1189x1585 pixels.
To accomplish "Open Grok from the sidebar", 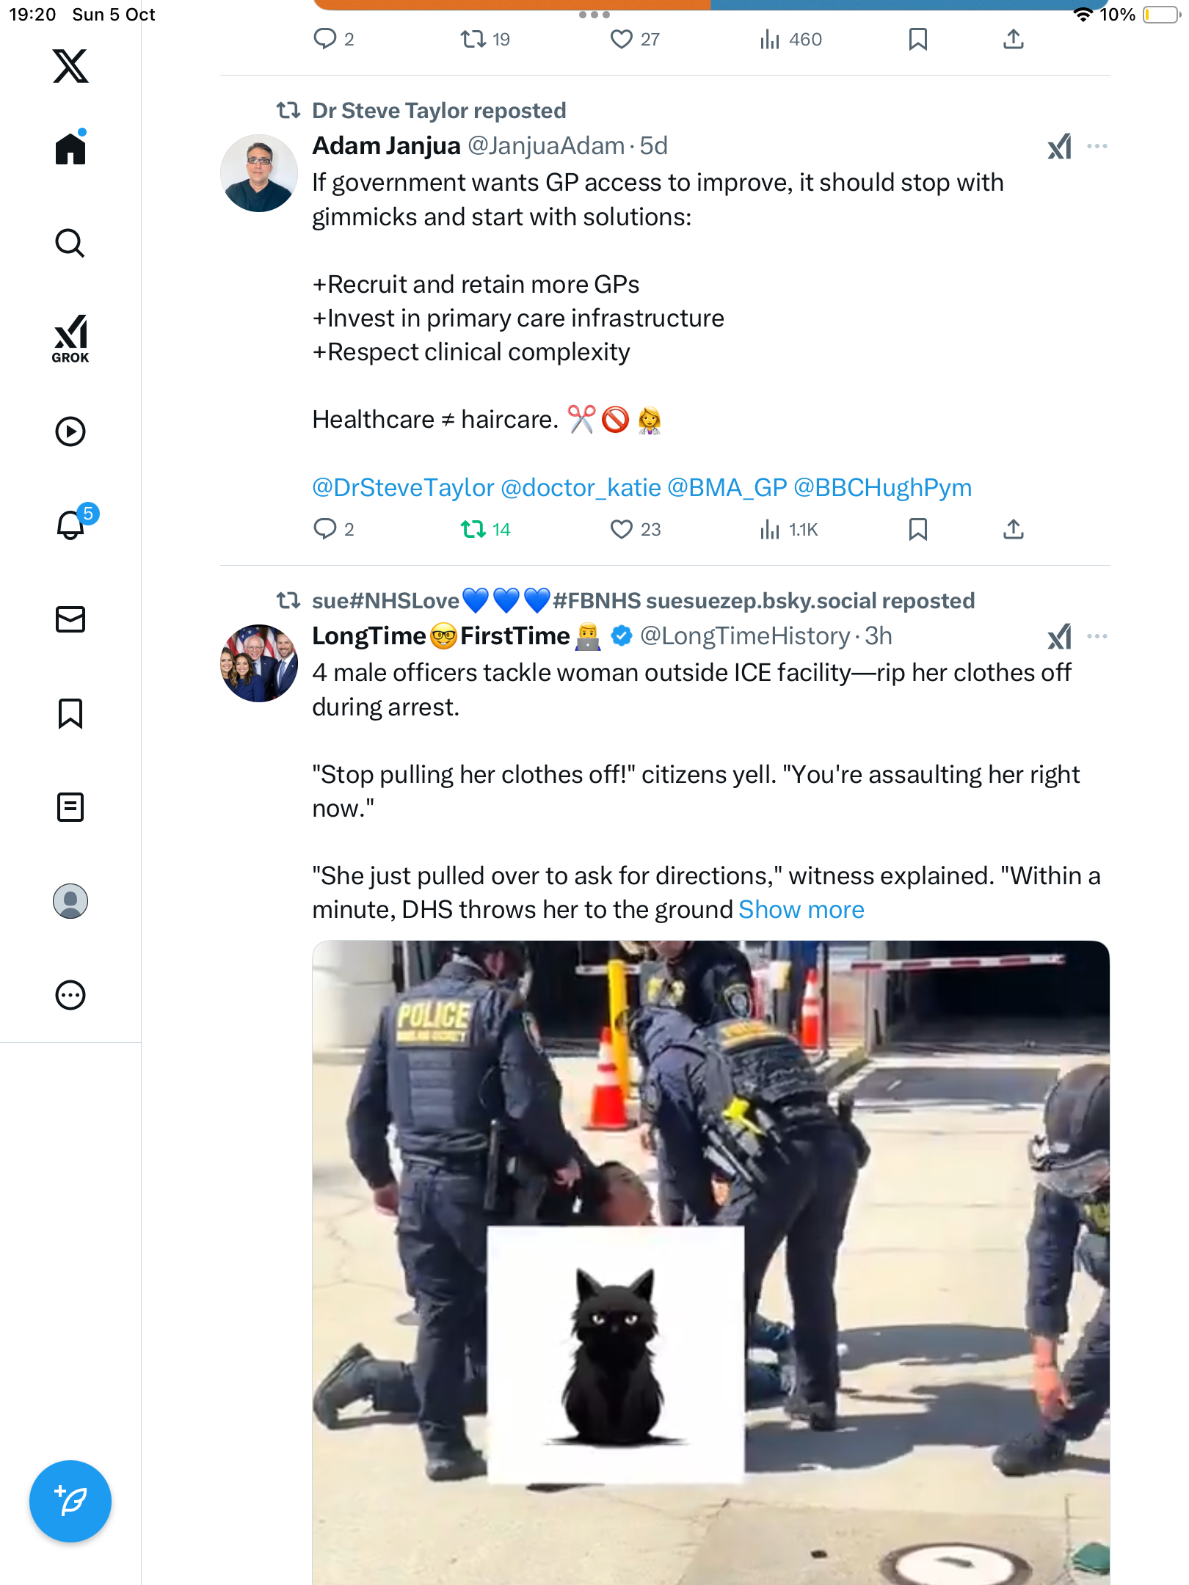I will click(70, 338).
